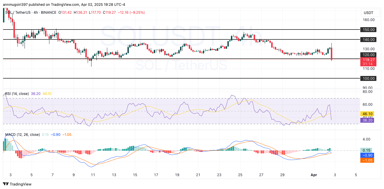384x189 pixels.
Task: Click the yellow 46.10 RSI axis tag
Action: point(367,114)
